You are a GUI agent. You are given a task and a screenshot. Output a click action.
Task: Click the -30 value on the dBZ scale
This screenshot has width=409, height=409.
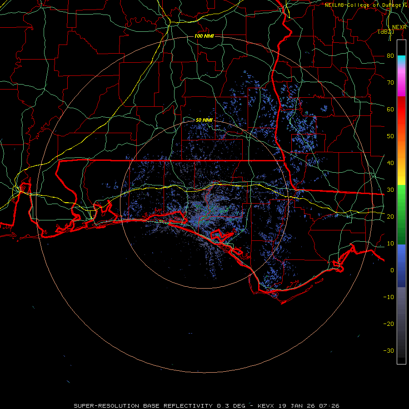point(389,350)
